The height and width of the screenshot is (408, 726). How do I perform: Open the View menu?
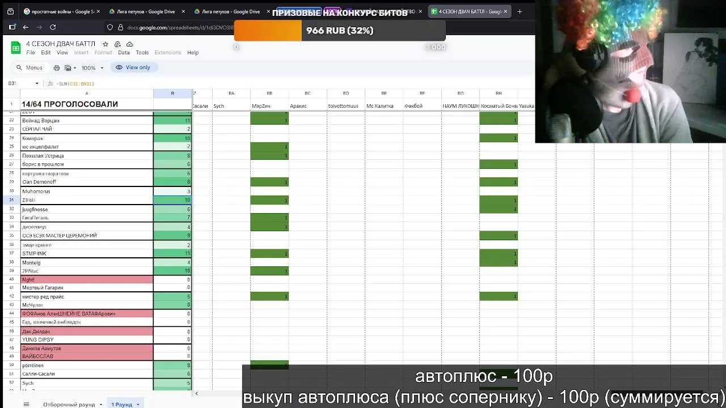pyautogui.click(x=62, y=53)
